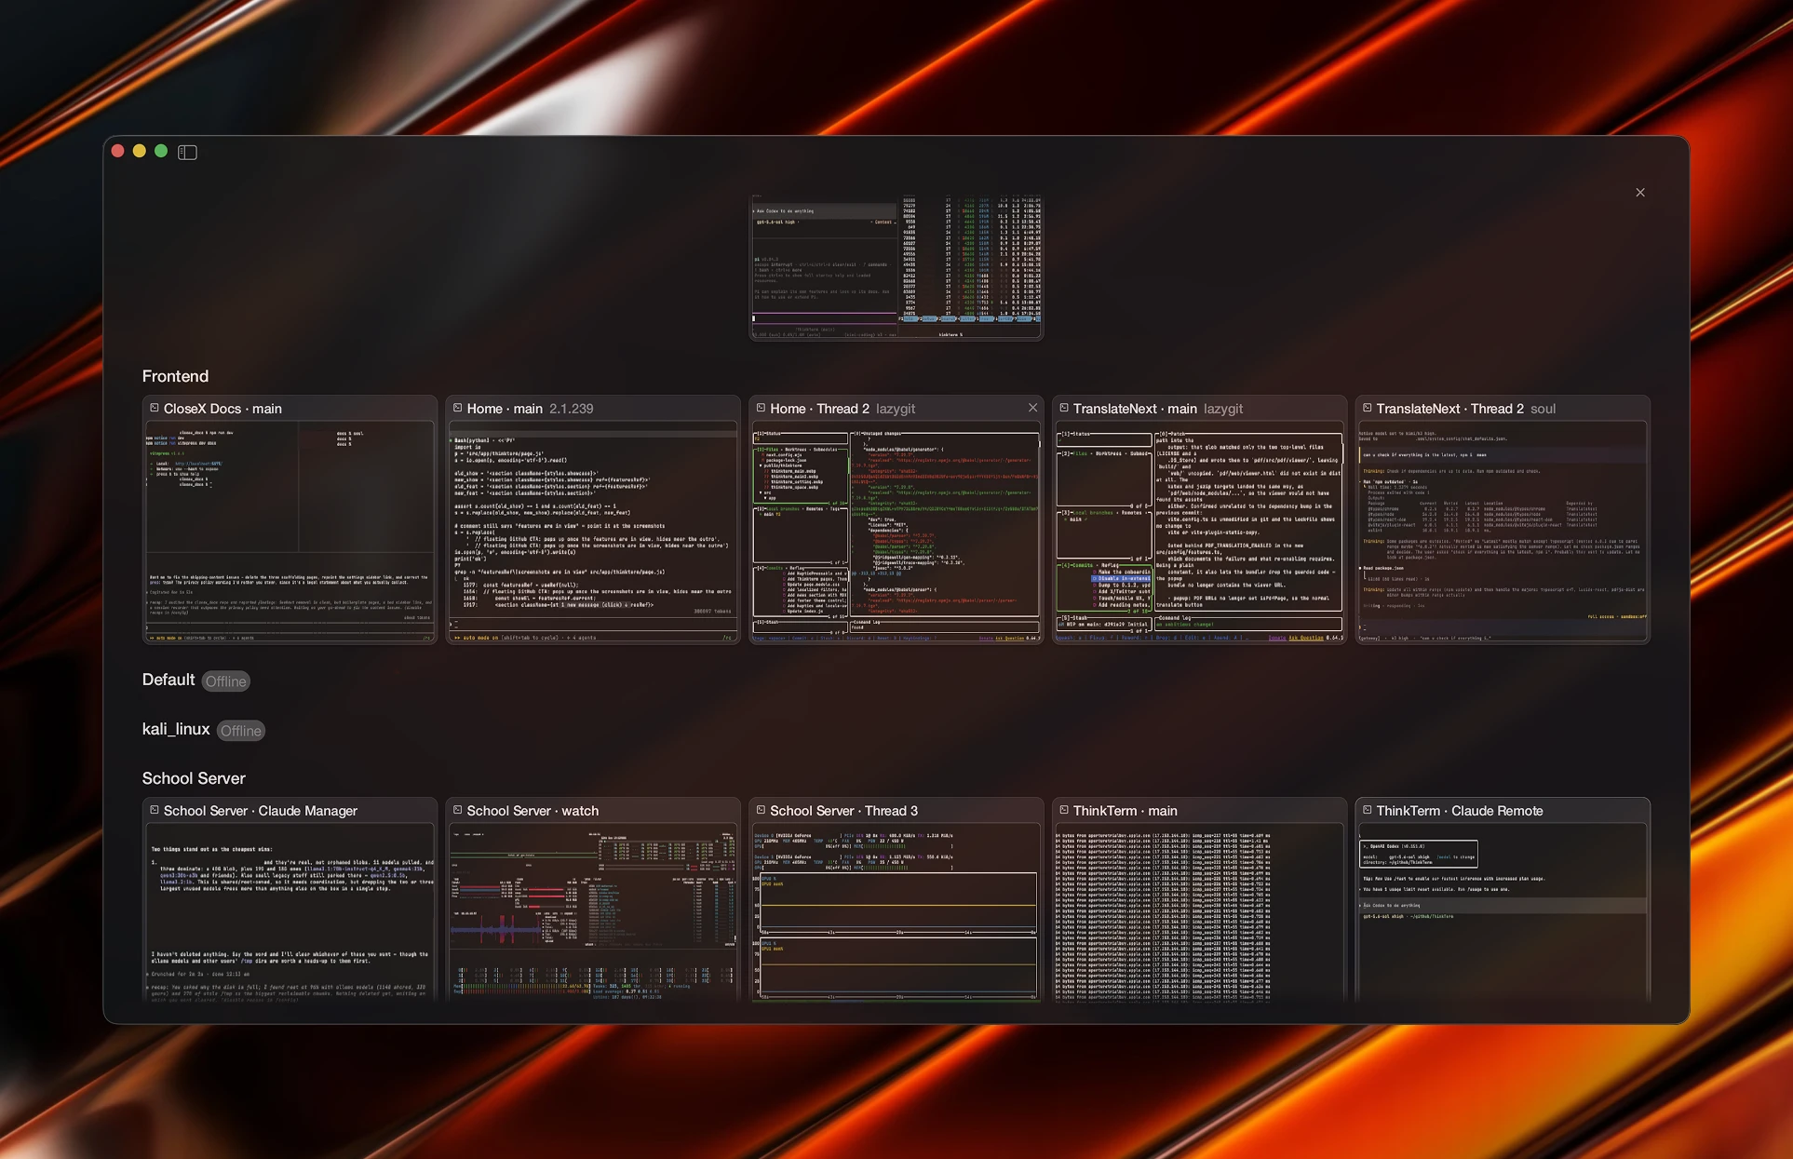Open the School Server · Thread 3 preview
Image resolution: width=1793 pixels, height=1159 pixels.
coord(896,912)
